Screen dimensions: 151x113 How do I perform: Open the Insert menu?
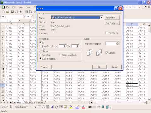click(29, 7)
